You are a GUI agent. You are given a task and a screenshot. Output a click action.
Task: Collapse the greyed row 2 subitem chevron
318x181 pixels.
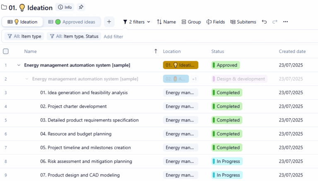point(27,79)
